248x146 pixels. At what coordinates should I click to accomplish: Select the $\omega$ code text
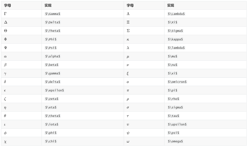(175, 141)
